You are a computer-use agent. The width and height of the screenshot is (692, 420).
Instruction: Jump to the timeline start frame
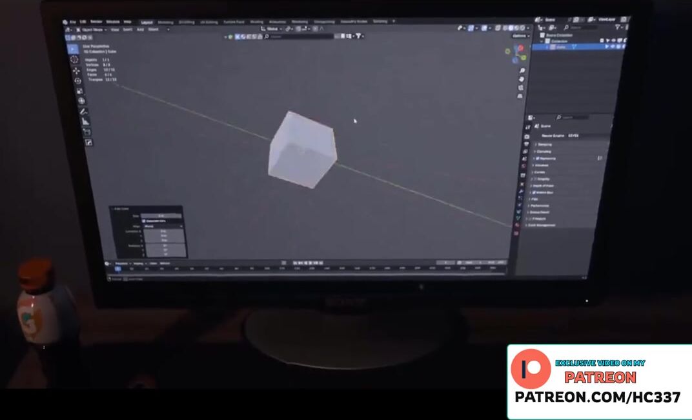(x=295, y=263)
